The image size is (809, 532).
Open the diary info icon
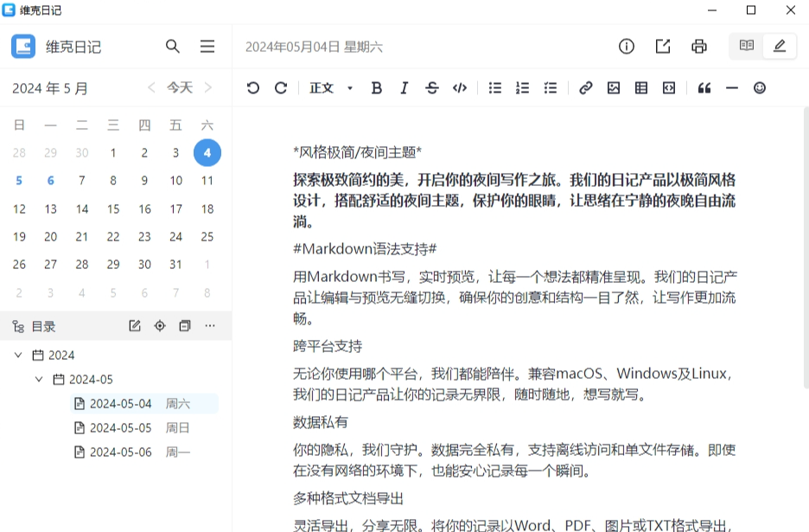coord(627,47)
